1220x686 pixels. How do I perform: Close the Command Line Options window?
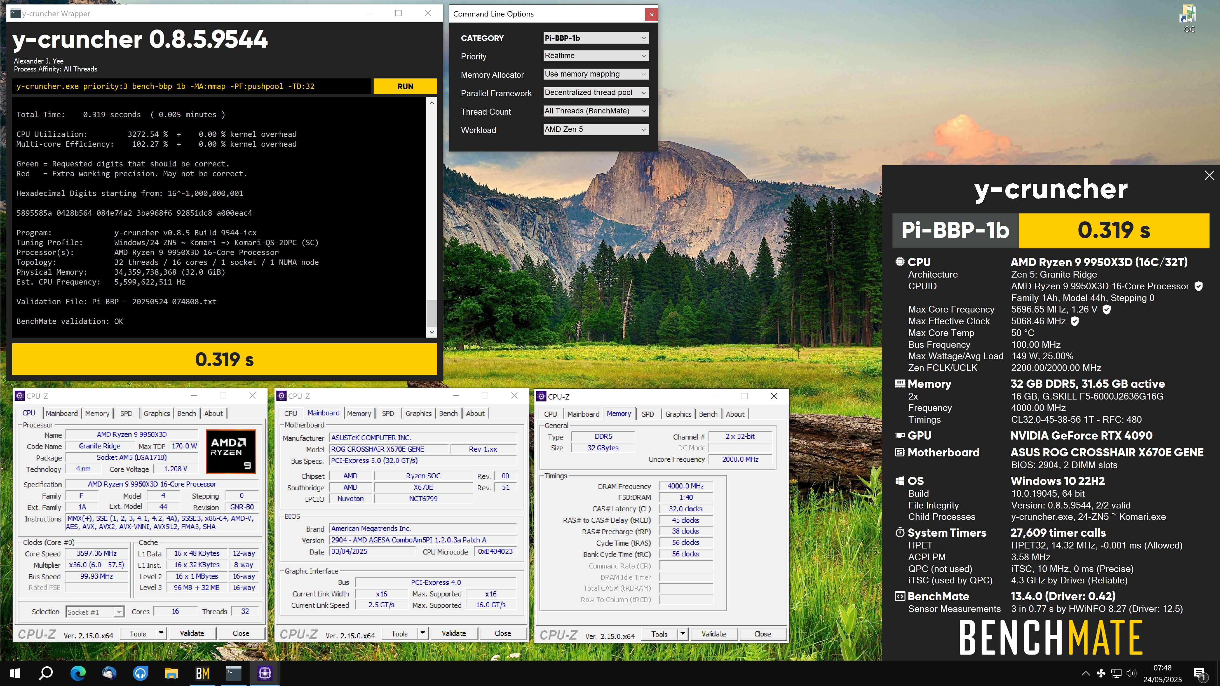click(x=651, y=14)
